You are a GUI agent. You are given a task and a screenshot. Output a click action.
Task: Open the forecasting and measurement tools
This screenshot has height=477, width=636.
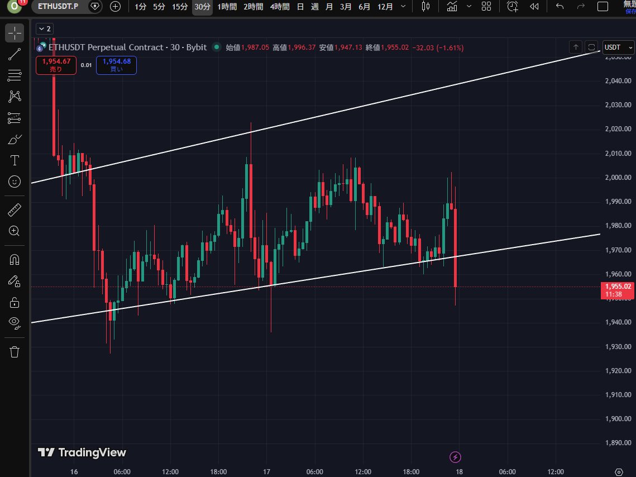tap(15, 118)
